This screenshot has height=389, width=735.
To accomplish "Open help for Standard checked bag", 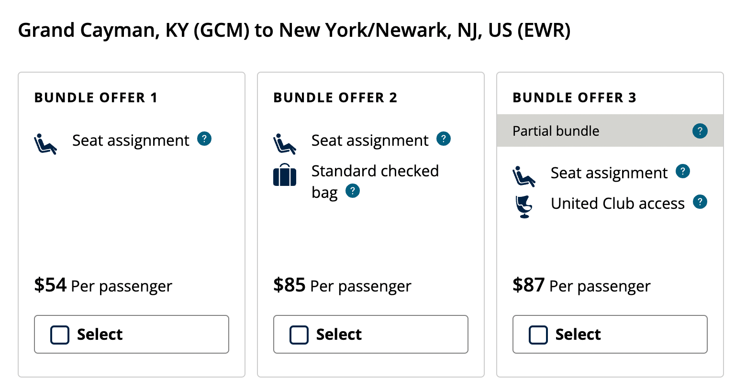I will pyautogui.click(x=353, y=191).
